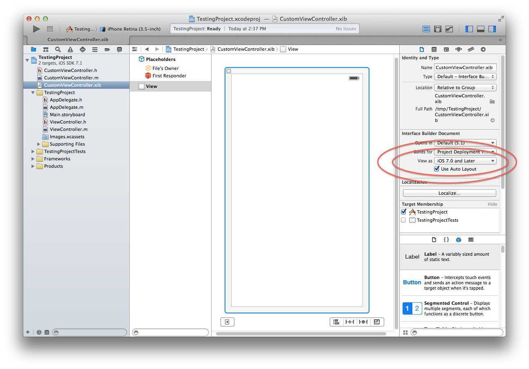
Task: Open the Version editor
Action: pos(449,29)
